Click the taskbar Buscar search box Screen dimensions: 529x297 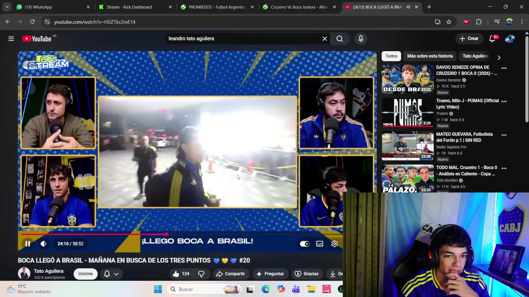[x=204, y=289]
